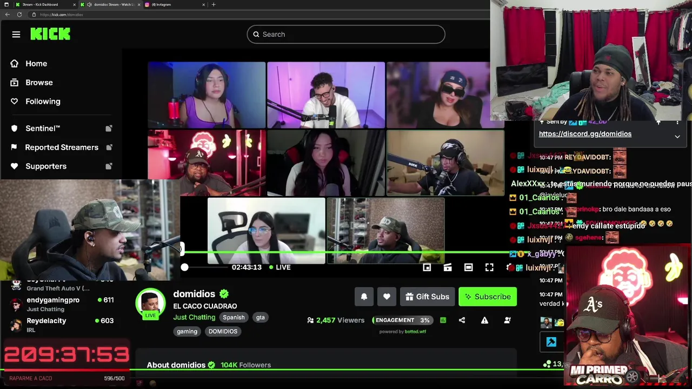The height and width of the screenshot is (389, 692).
Task: Click the Just Chatting category link
Action: (194, 317)
